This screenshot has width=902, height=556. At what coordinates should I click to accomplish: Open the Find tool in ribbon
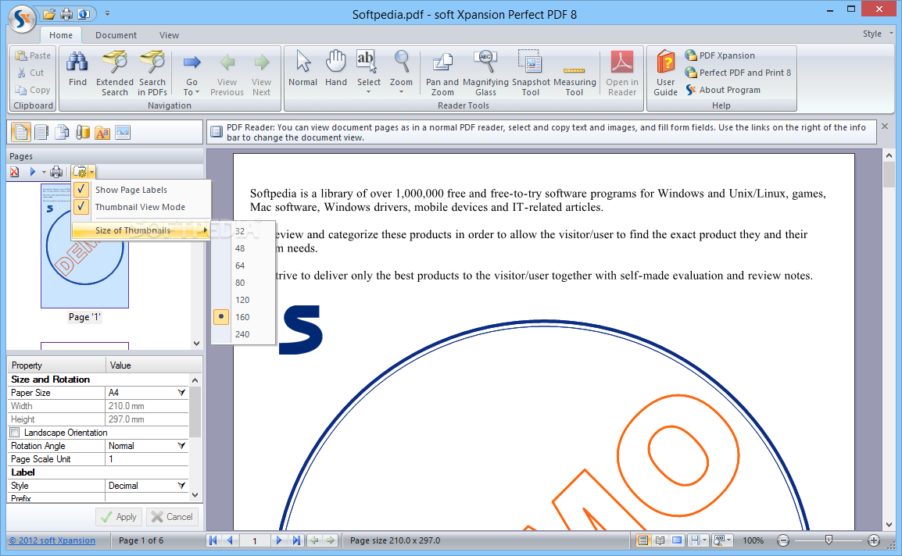[x=77, y=69]
